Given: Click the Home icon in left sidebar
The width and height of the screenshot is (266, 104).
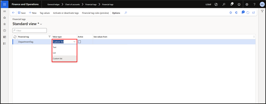Looking at the screenshot, I should coord(5,18).
